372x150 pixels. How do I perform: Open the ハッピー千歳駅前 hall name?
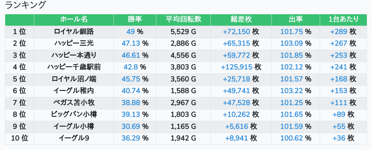click(74, 67)
